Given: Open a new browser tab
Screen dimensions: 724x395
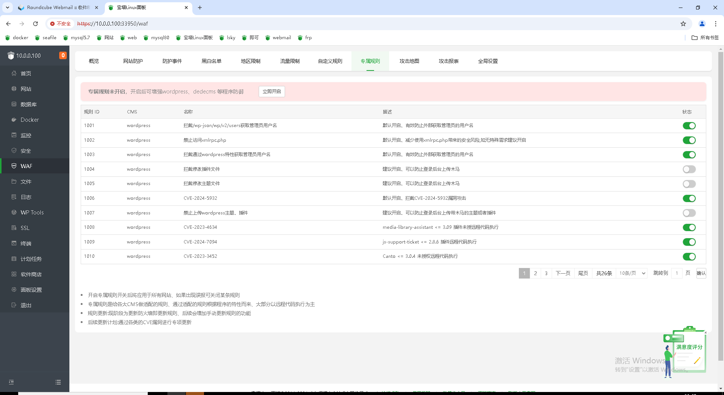Looking at the screenshot, I should pos(200,8).
